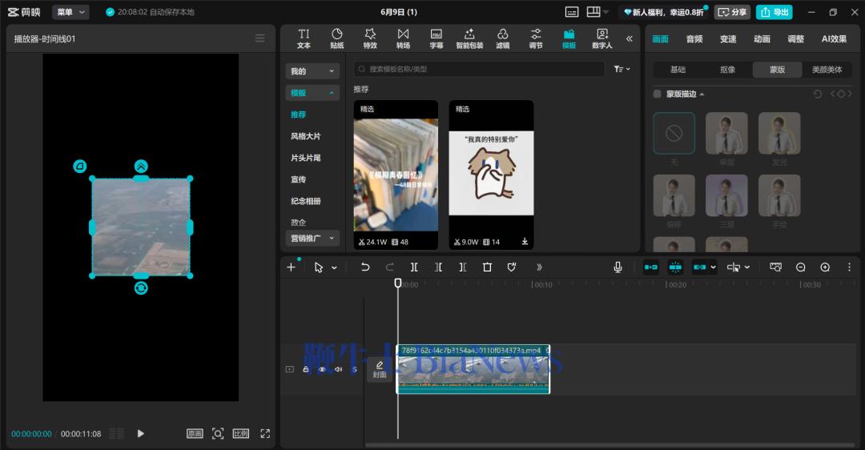Open the 贴纸 sticker panel
The image size is (865, 450).
pos(337,38)
